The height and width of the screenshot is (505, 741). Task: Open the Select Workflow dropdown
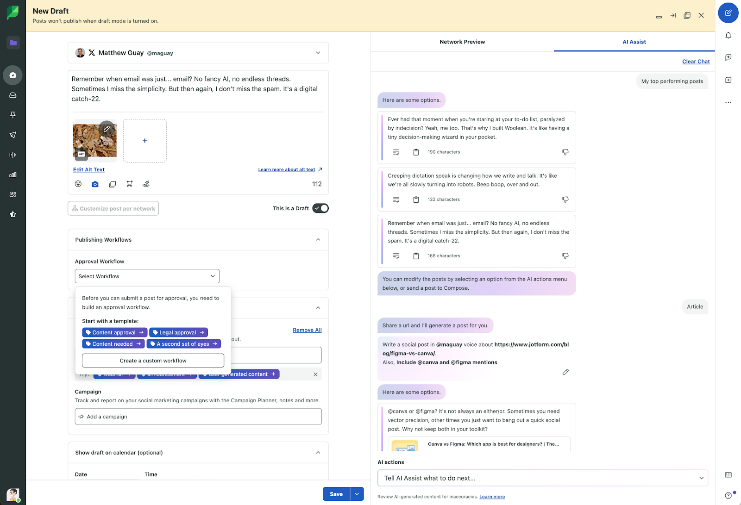tap(147, 276)
